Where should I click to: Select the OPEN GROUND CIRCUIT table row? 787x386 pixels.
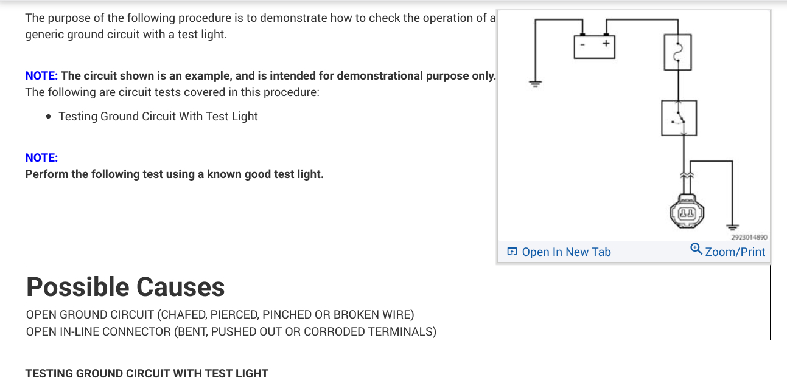pyautogui.click(x=220, y=315)
